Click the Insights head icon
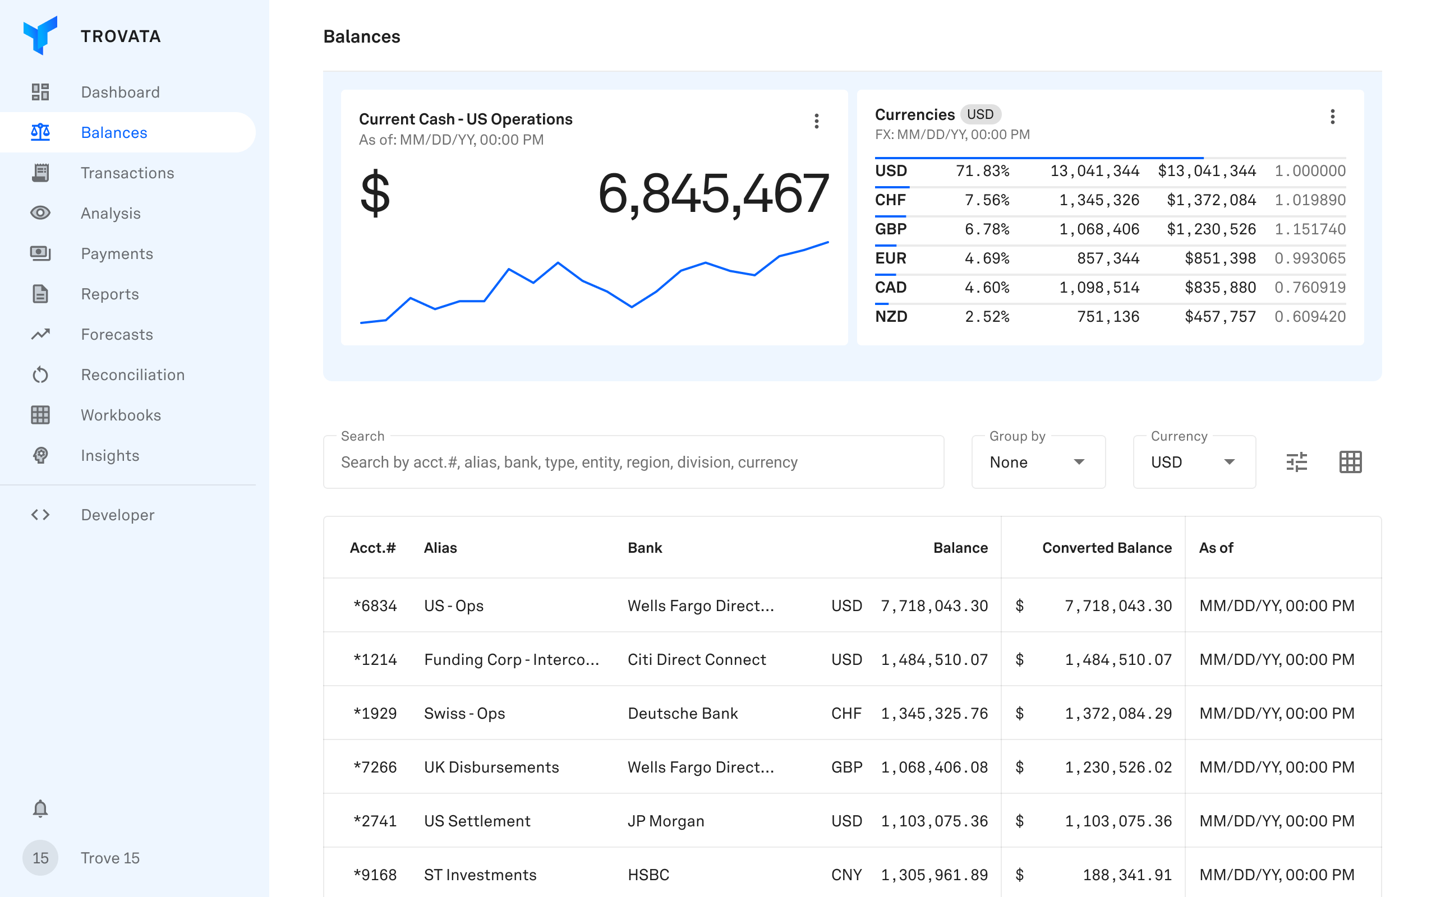The image size is (1436, 897). point(40,456)
